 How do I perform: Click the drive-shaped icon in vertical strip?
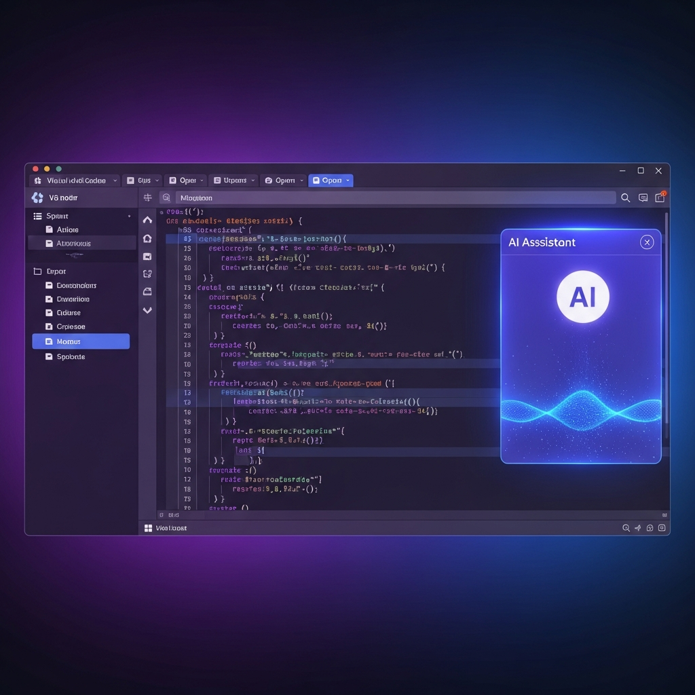147,292
